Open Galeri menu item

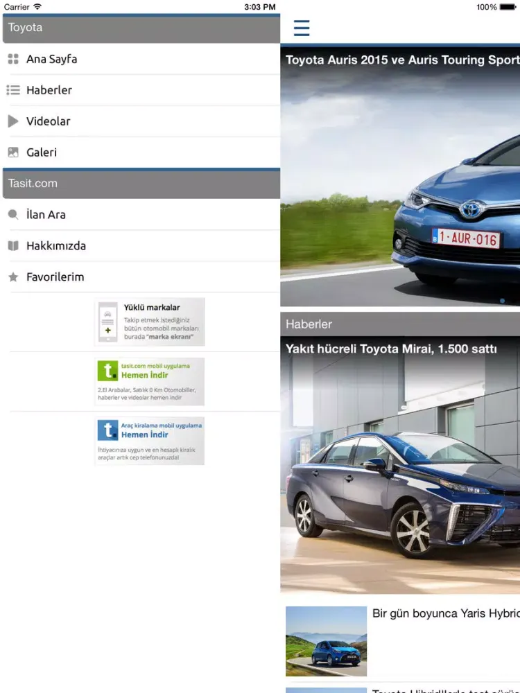[141, 152]
